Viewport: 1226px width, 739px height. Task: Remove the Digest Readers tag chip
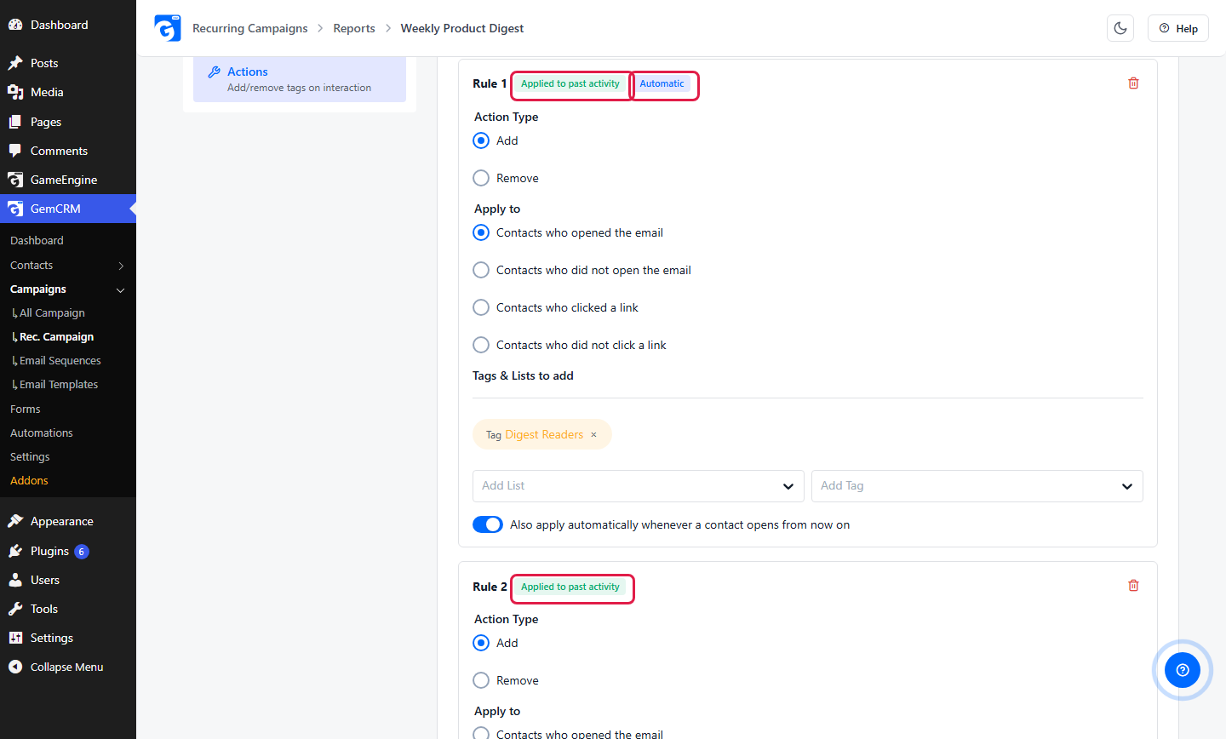point(594,435)
